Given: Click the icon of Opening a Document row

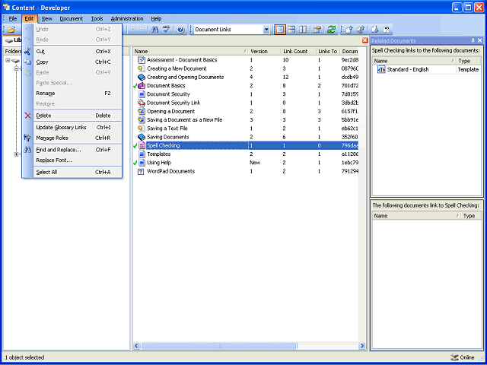Looking at the screenshot, I should [x=142, y=111].
